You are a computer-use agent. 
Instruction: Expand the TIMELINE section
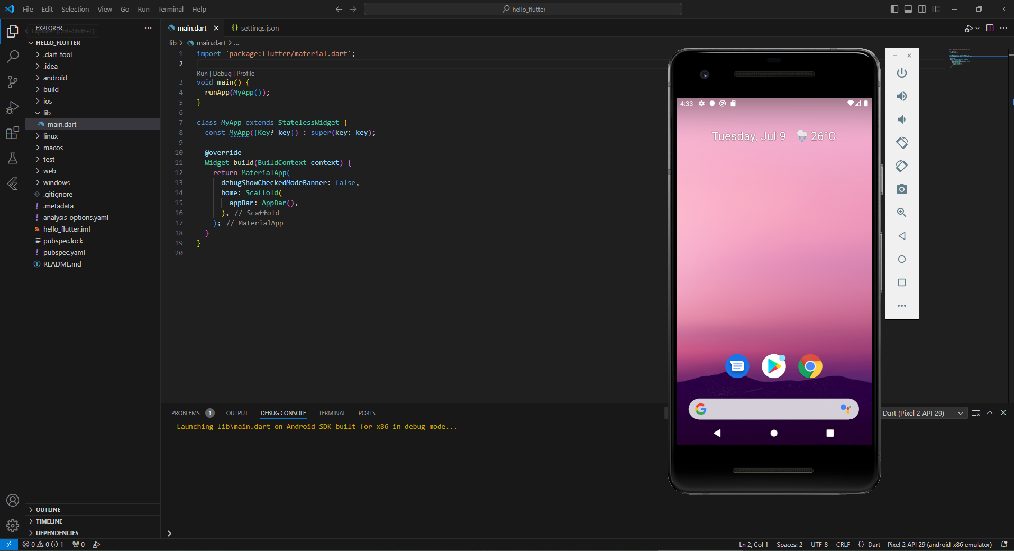click(x=93, y=521)
